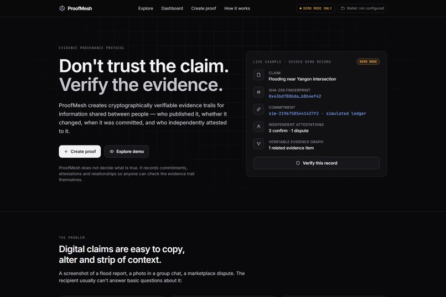Viewport: 446px width, 297px height.
Task: Click the hash icon beside SHA-256 Fingerprint
Action: (x=258, y=92)
